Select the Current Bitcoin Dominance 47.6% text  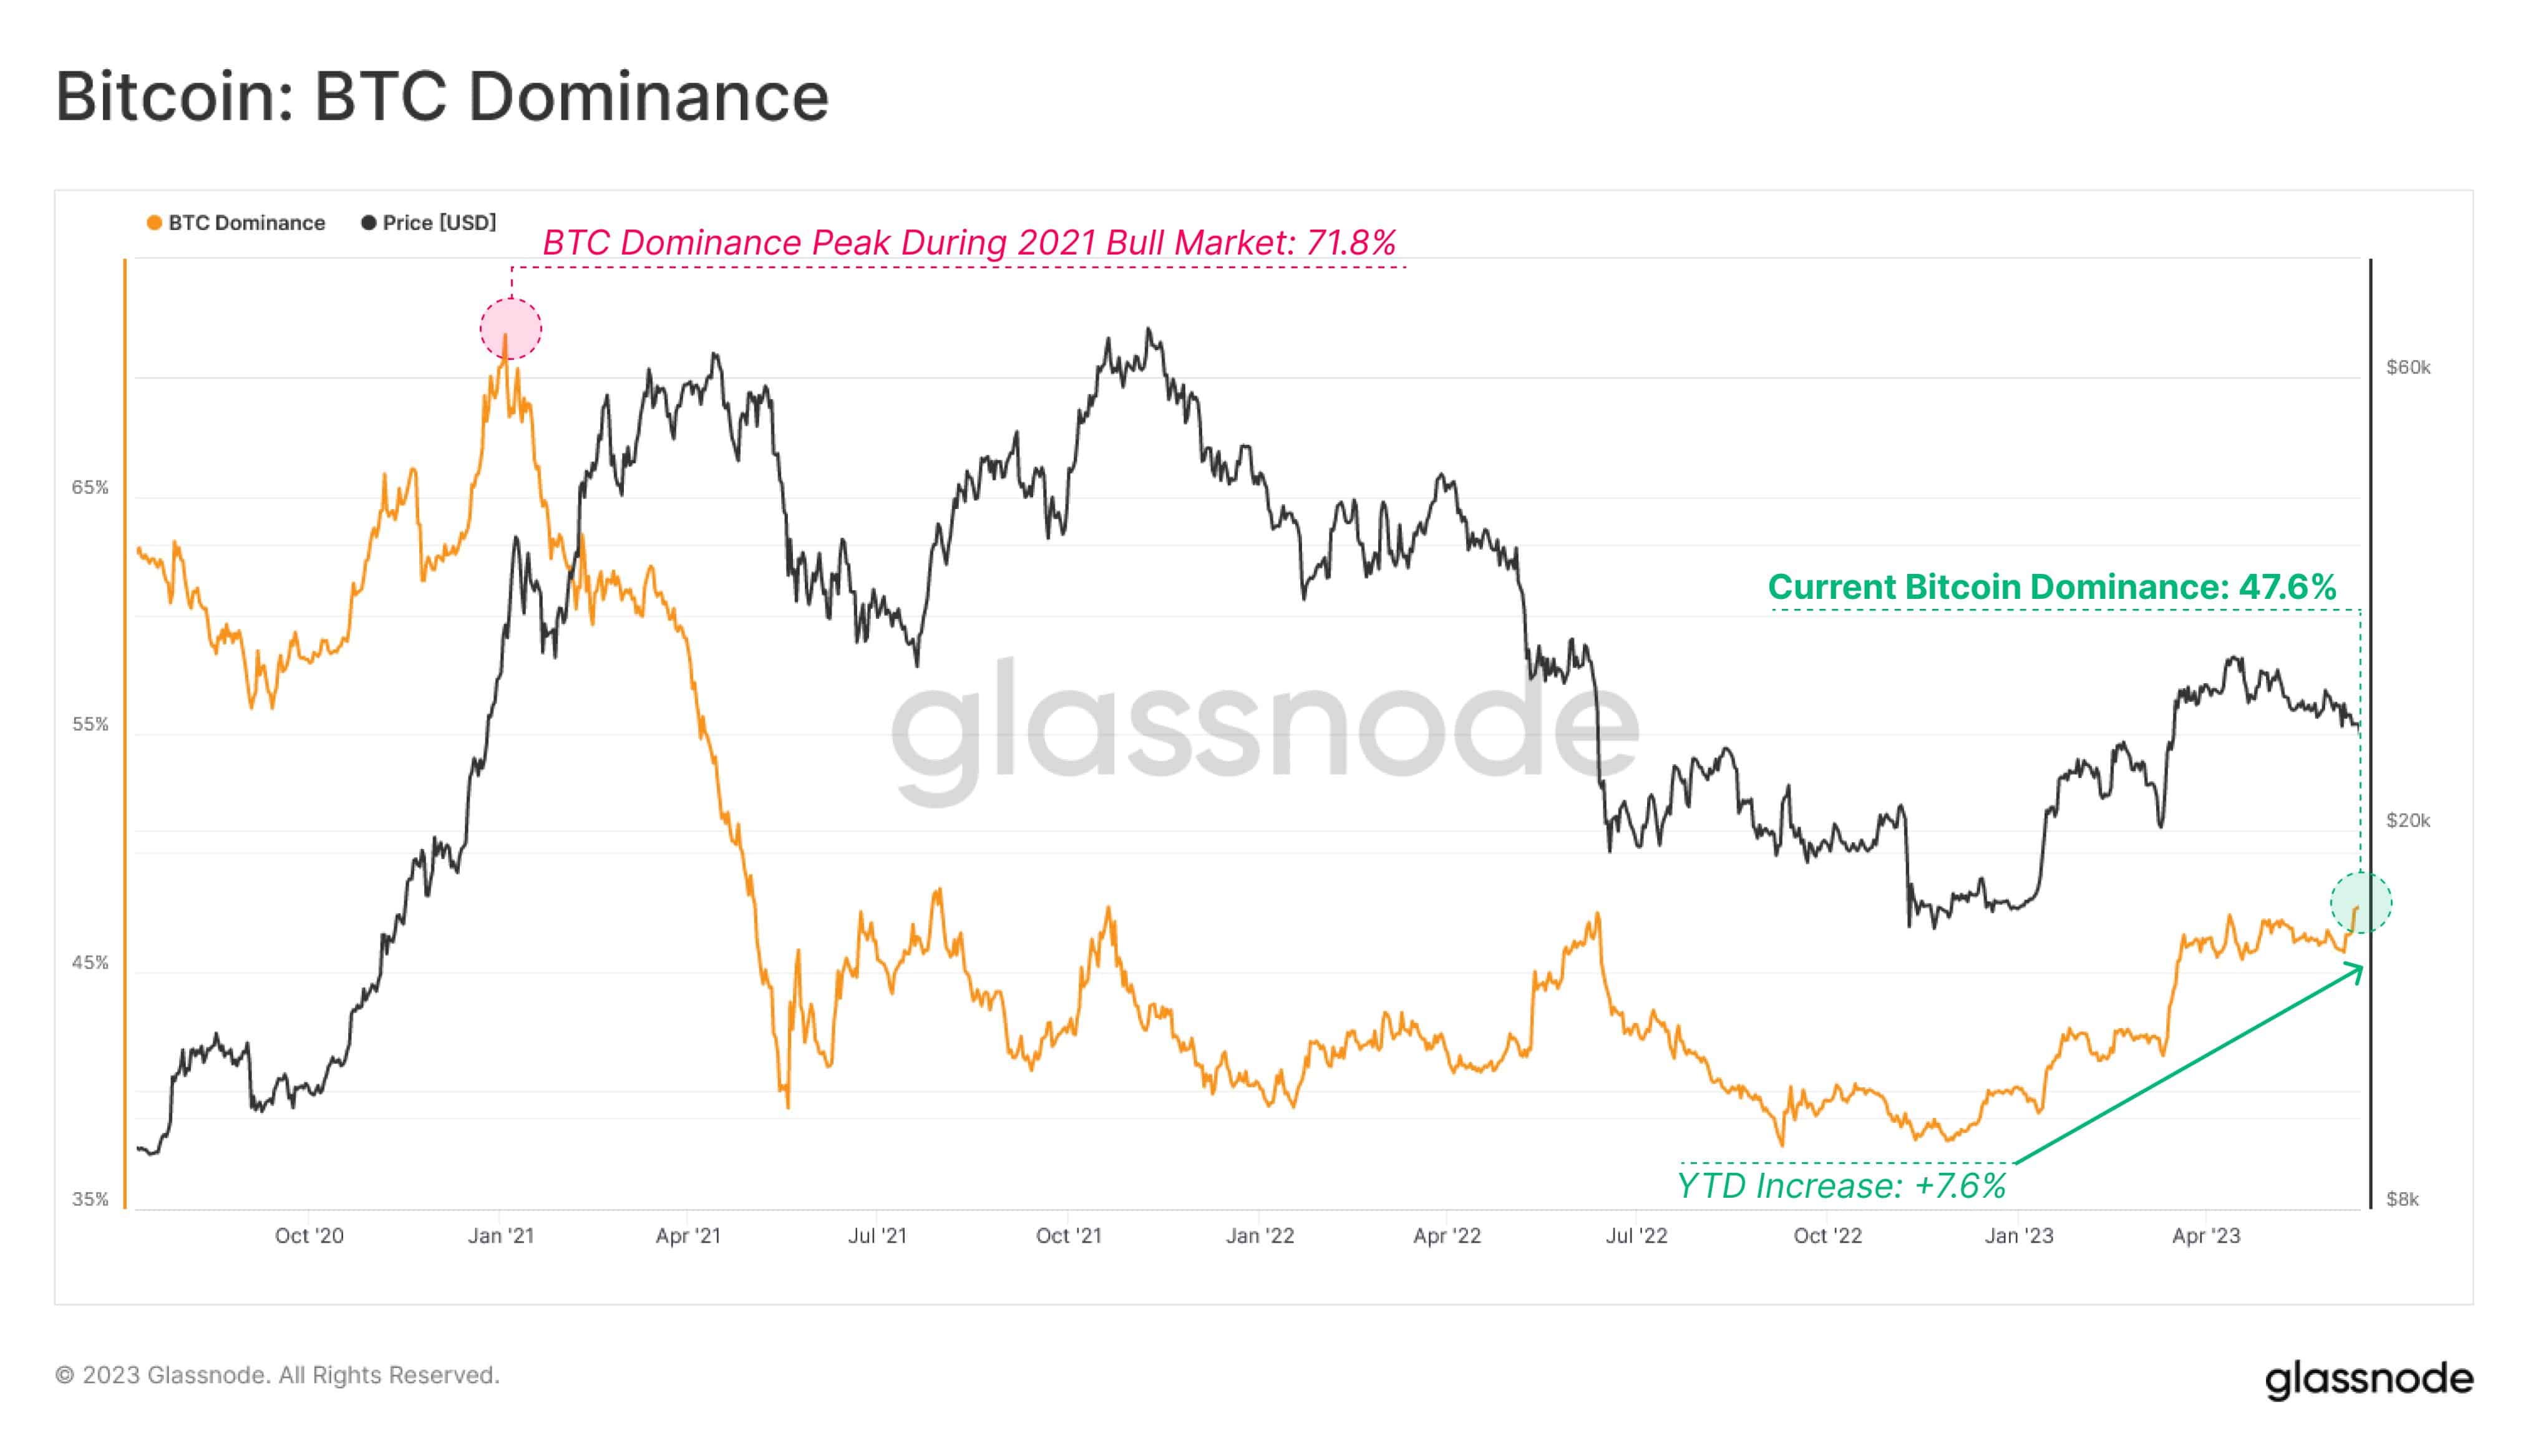click(2052, 587)
